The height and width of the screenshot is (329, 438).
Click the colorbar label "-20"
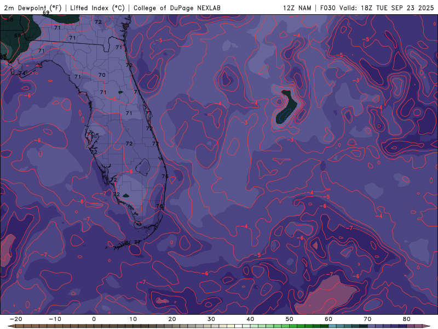tap(16, 319)
